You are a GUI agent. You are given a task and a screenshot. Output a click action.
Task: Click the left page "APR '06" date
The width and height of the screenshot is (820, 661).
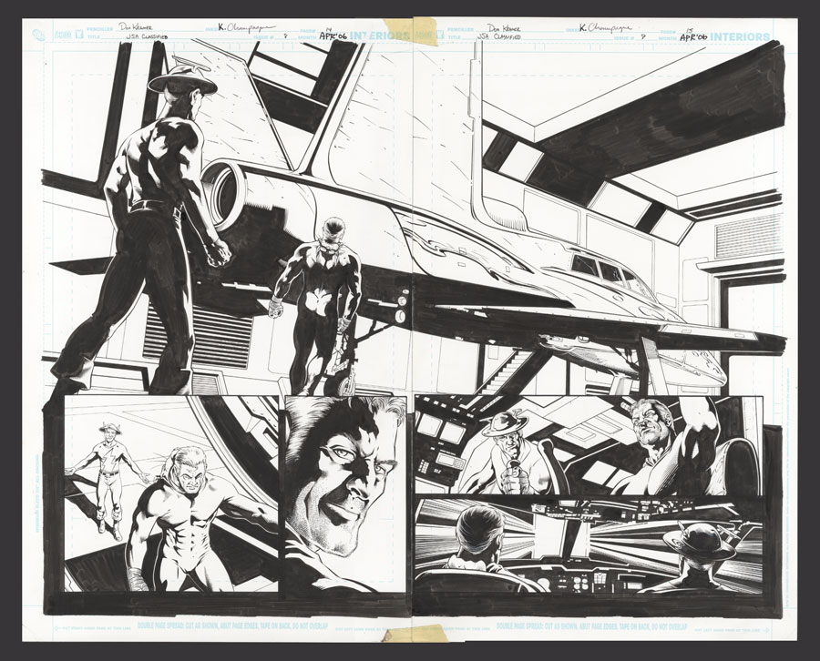(x=333, y=36)
